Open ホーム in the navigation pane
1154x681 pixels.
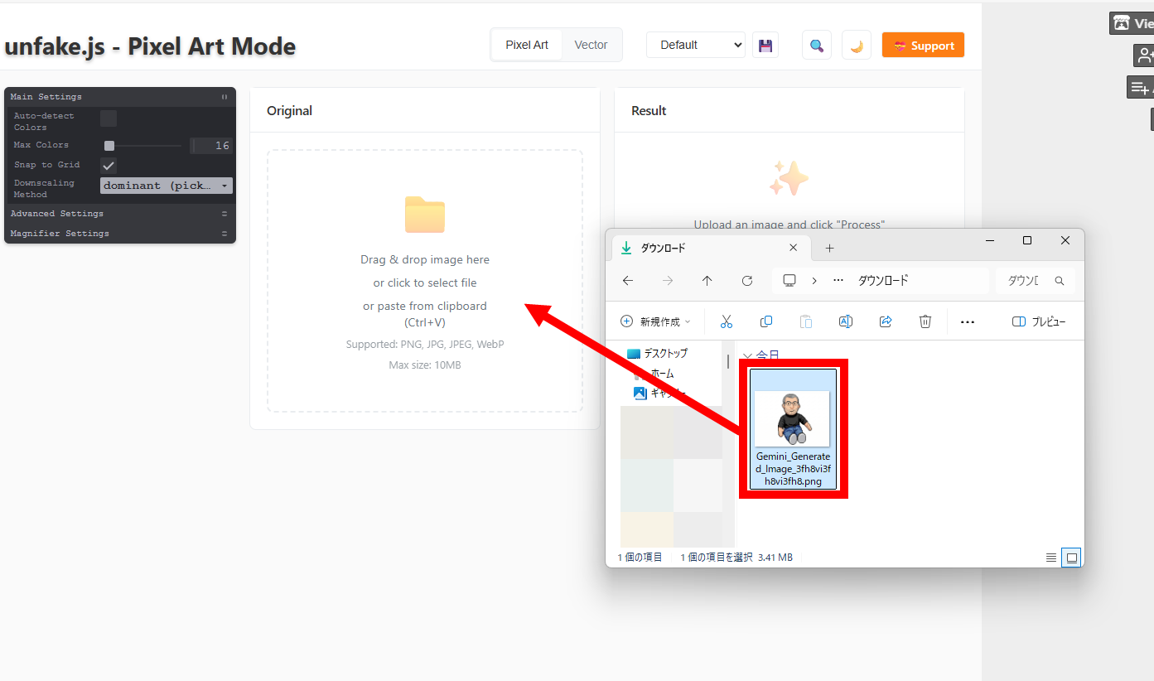tap(662, 374)
